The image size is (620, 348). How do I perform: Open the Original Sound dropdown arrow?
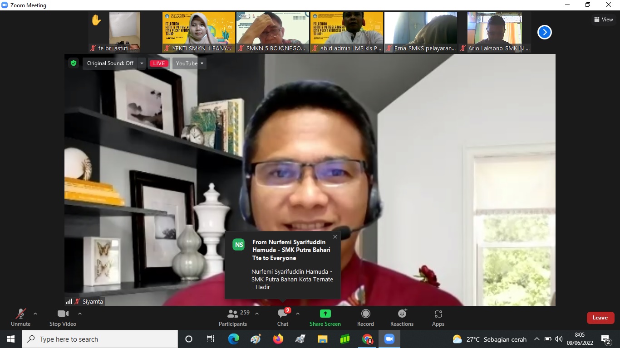(x=142, y=63)
